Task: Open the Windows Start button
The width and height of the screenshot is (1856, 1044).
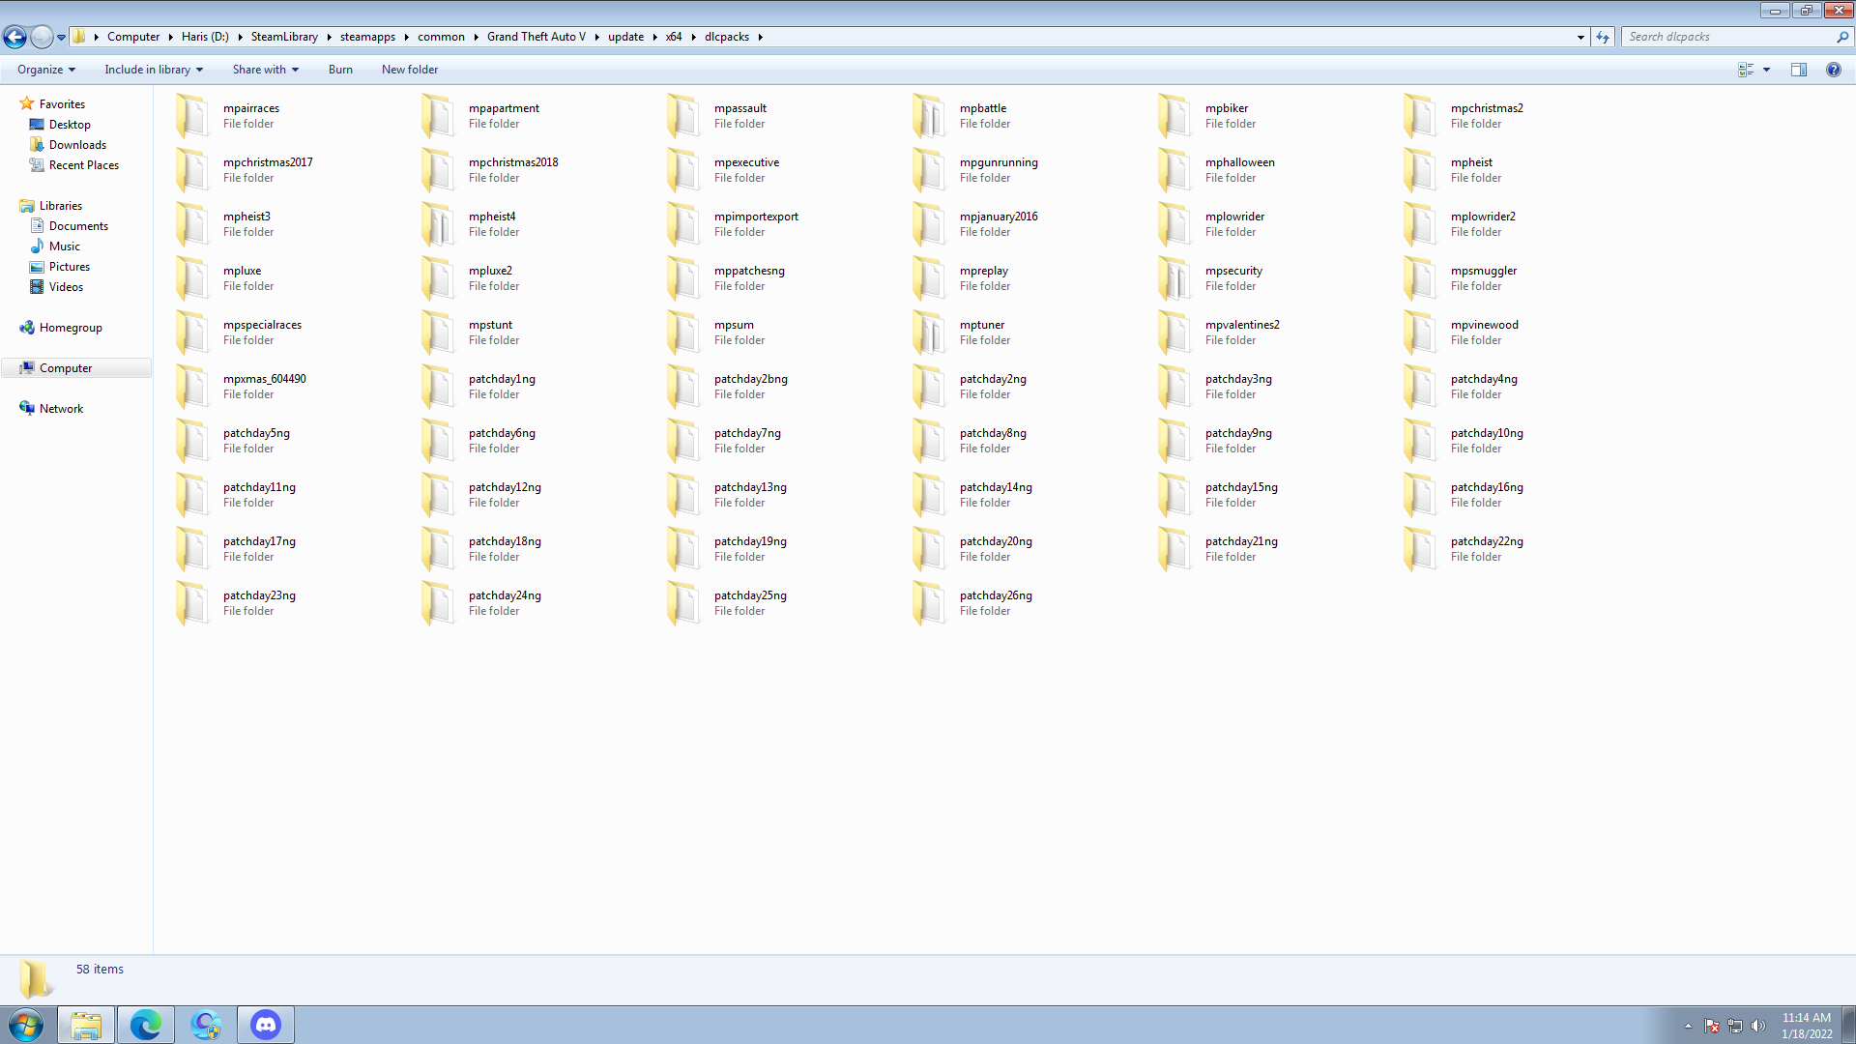Action: (x=26, y=1025)
